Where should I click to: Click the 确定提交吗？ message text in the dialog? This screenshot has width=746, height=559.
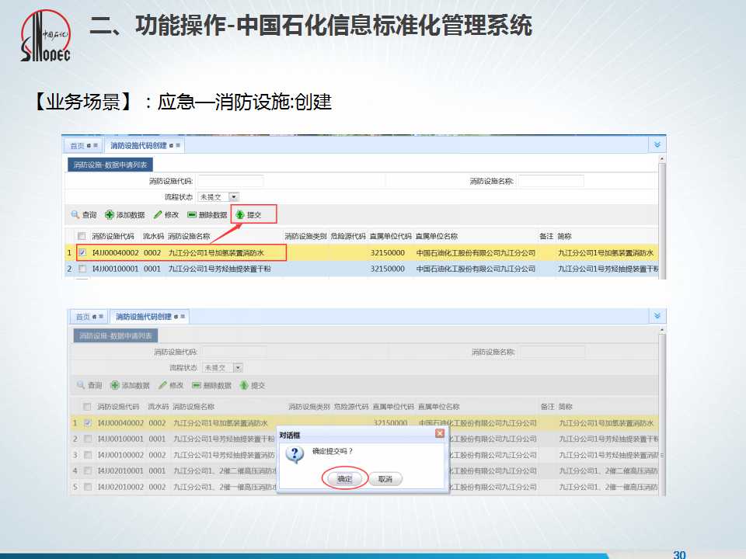(333, 451)
